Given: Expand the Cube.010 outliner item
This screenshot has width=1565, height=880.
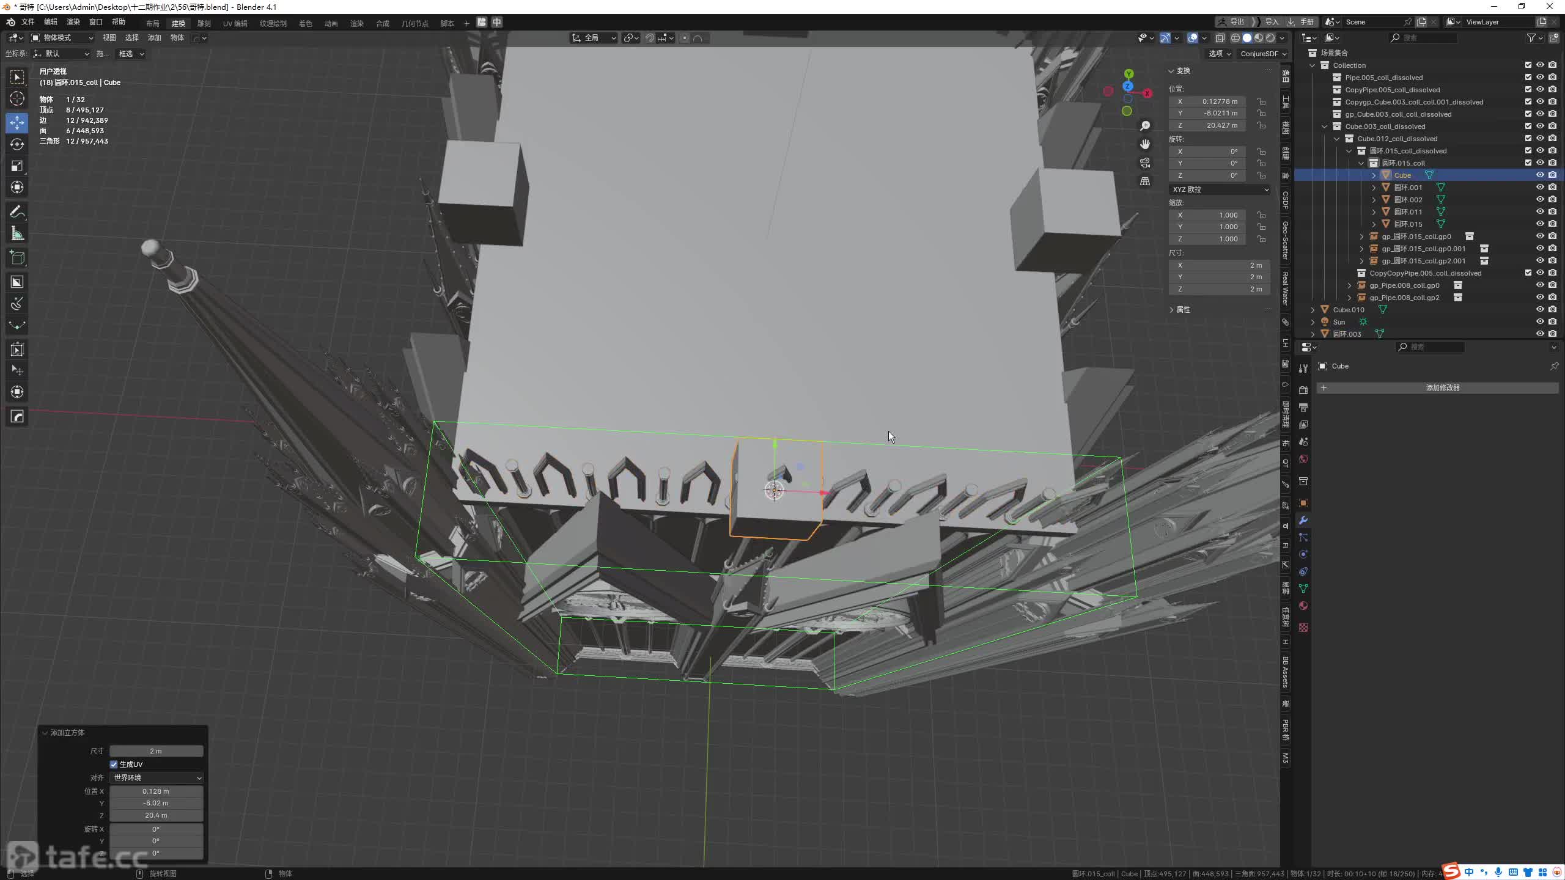Looking at the screenshot, I should coord(1313,310).
